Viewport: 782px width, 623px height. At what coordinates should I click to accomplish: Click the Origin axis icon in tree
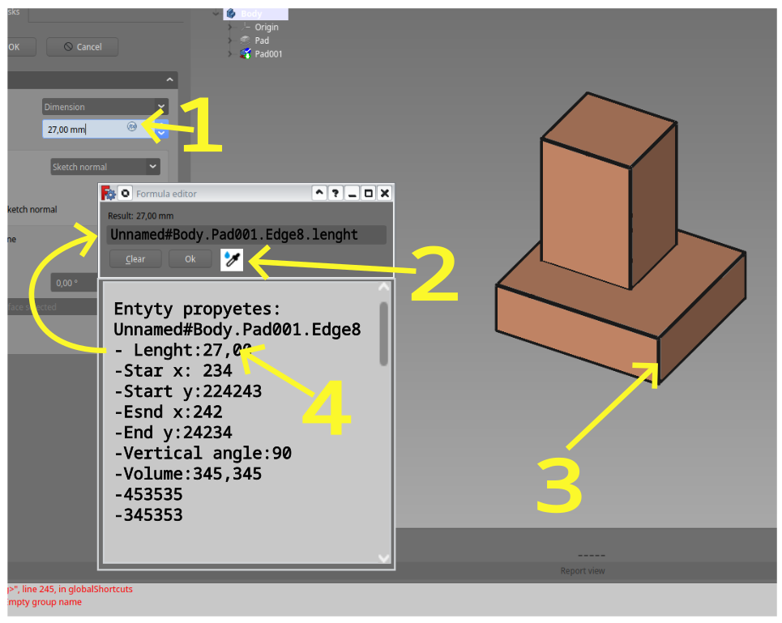click(246, 27)
